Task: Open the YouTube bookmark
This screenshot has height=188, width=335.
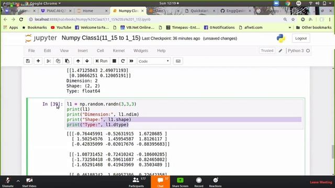Action: pos(61,28)
